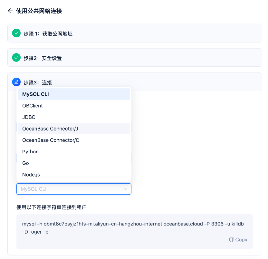This screenshot has height=259, width=268.
Task: Select Python connection method
Action: (x=30, y=152)
